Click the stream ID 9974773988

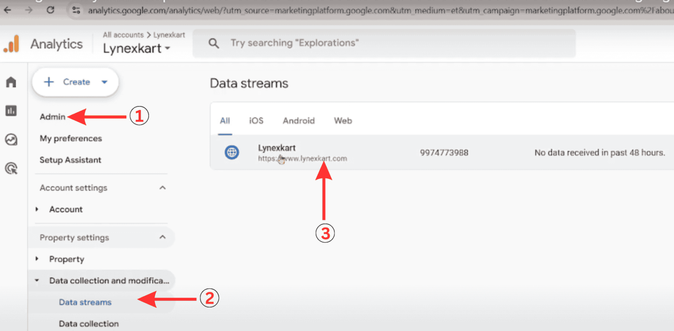click(444, 153)
